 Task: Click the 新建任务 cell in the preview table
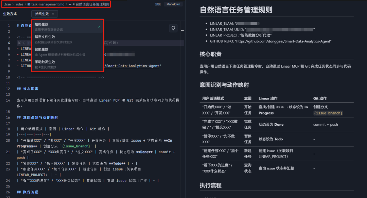[x=248, y=154]
